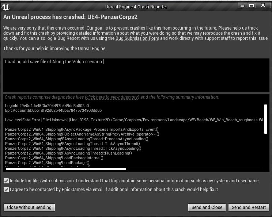The image size is (272, 217).
Task: Click in the crash description text box
Action: [136, 75]
